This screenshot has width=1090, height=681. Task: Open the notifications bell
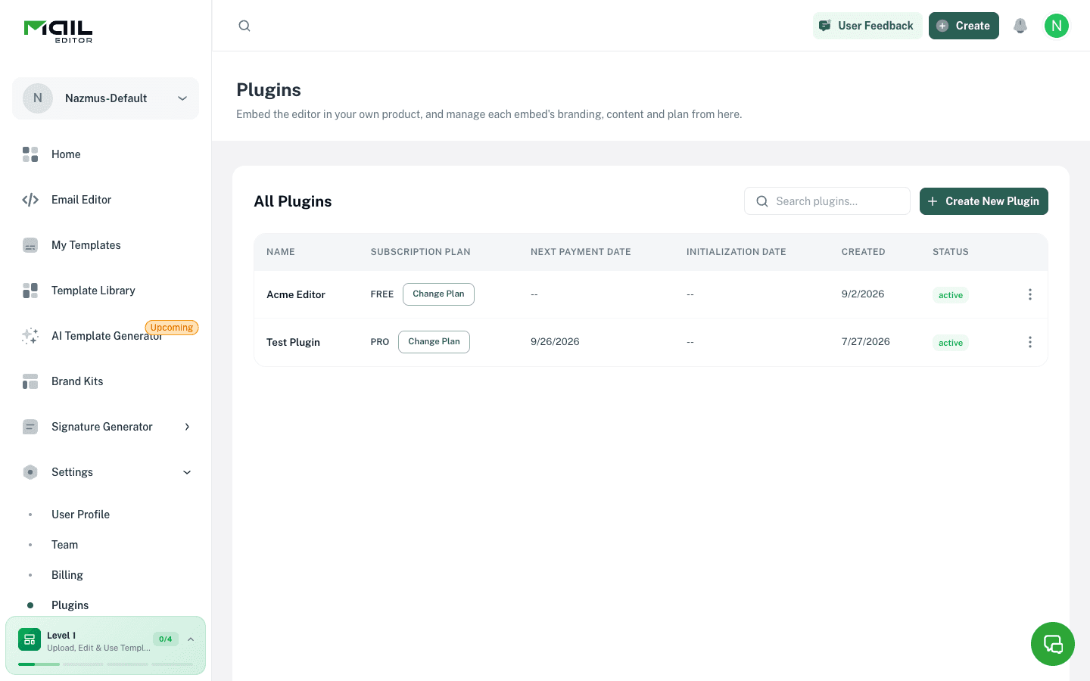pos(1020,26)
